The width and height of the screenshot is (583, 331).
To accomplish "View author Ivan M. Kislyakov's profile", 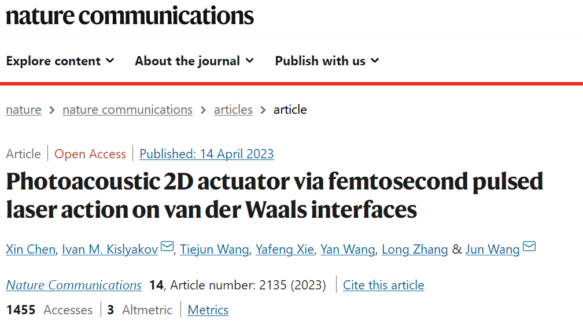I will 109,249.
